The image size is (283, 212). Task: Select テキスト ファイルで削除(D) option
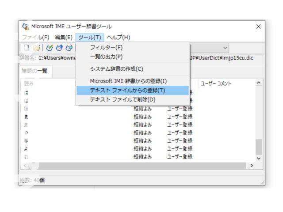pos(122,100)
